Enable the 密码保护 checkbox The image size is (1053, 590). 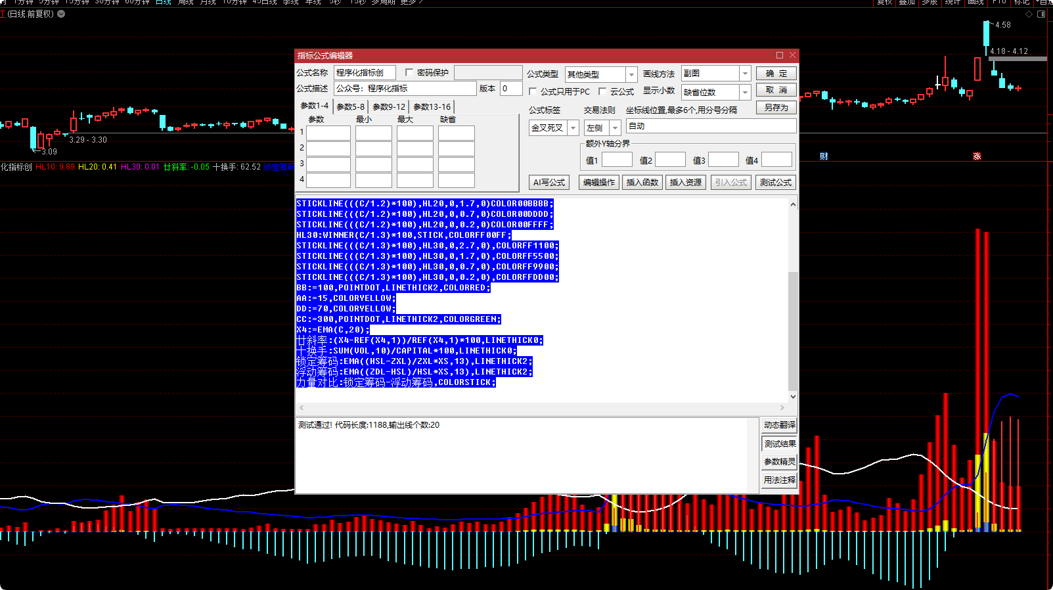(x=409, y=73)
